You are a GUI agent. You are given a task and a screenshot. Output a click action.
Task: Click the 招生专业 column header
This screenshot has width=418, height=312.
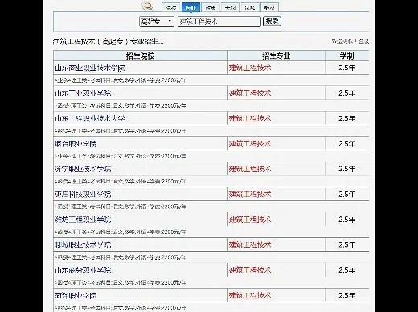click(x=277, y=55)
